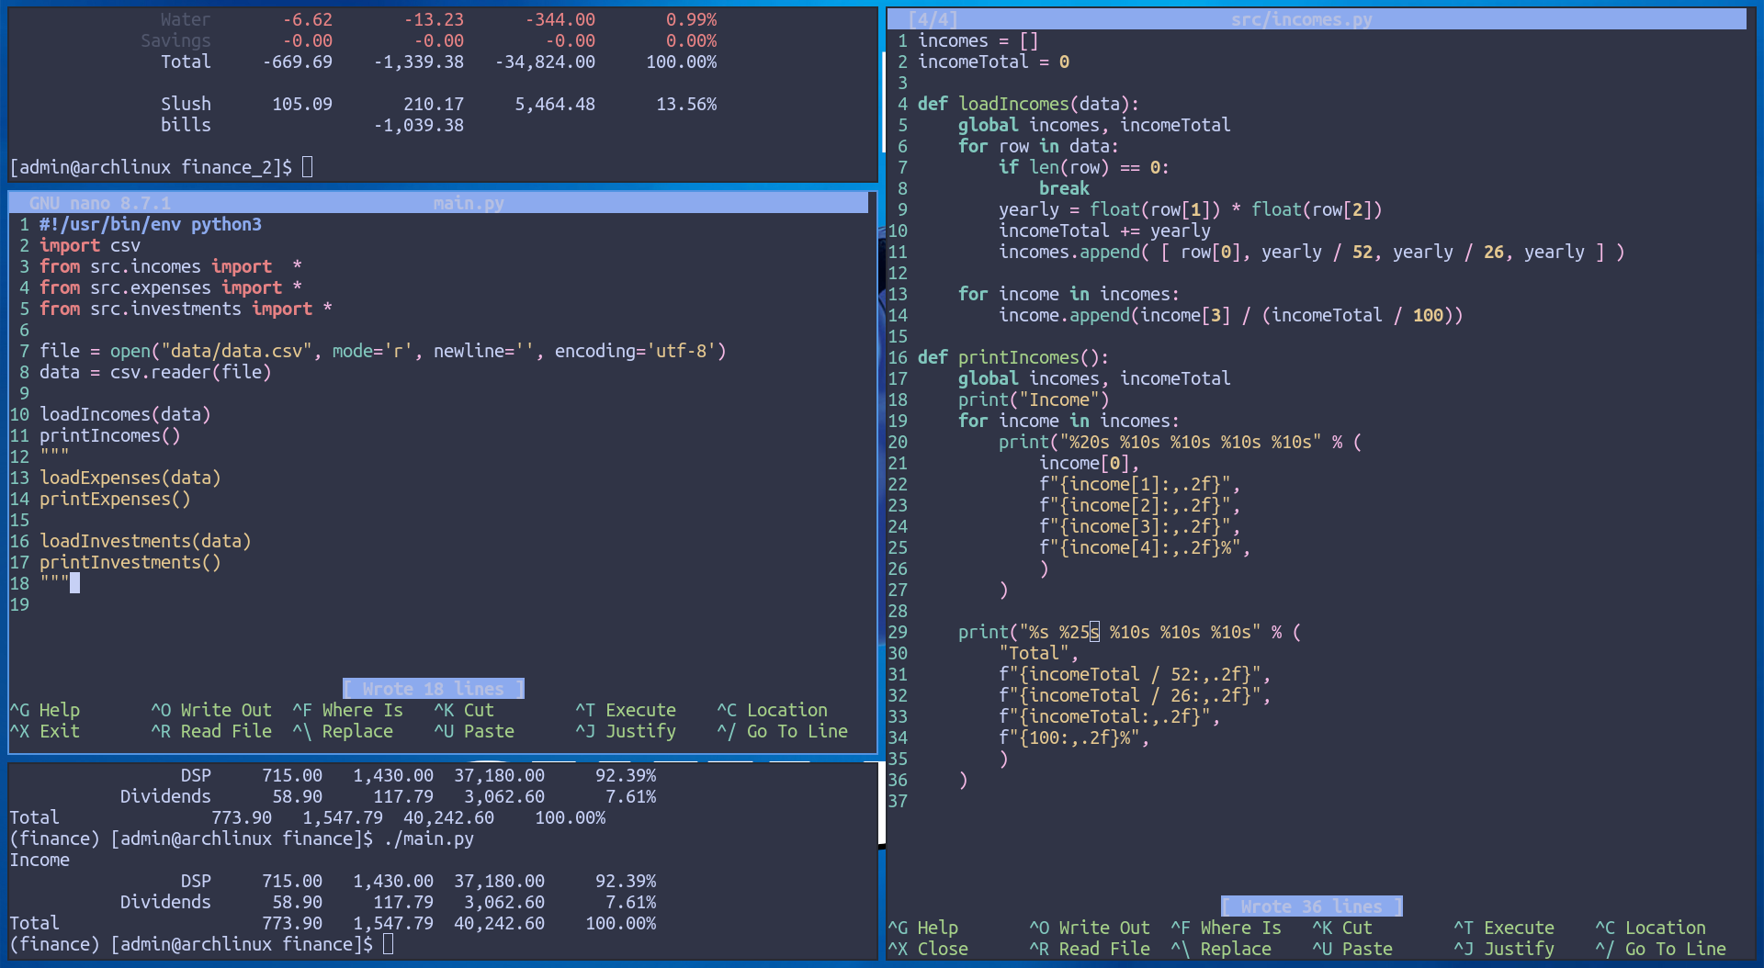Place cursor on 'from src.expenses import *' line
The image size is (1764, 968).
pos(171,287)
